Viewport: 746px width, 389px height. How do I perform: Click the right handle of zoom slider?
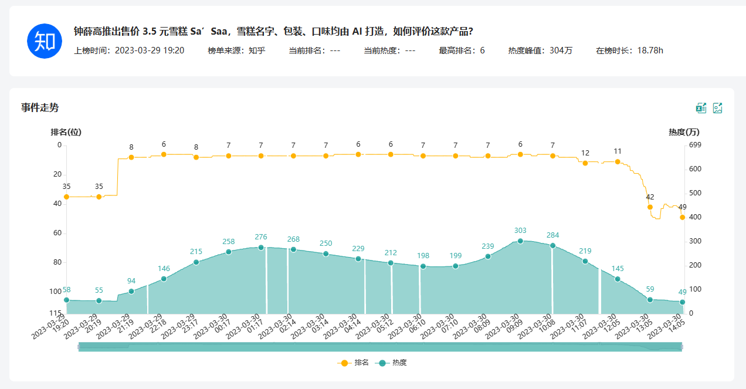coord(682,347)
